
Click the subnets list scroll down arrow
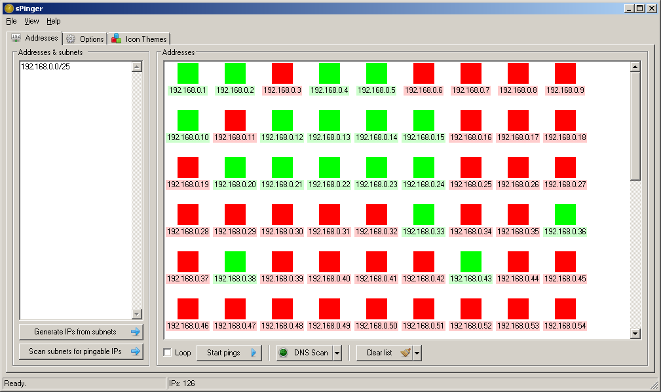pyautogui.click(x=136, y=314)
